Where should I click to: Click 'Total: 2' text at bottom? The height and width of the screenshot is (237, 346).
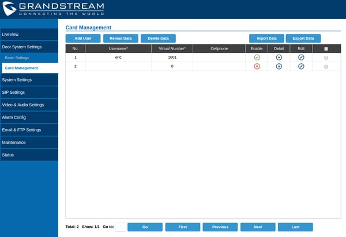(72, 227)
